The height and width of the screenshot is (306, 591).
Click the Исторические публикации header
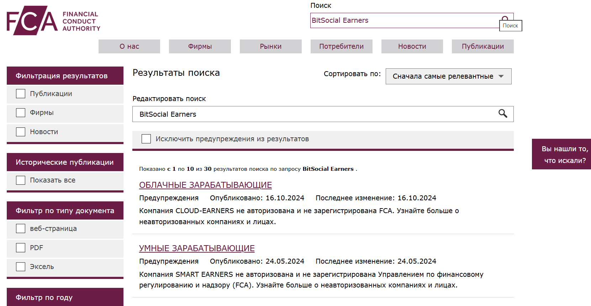(65, 162)
